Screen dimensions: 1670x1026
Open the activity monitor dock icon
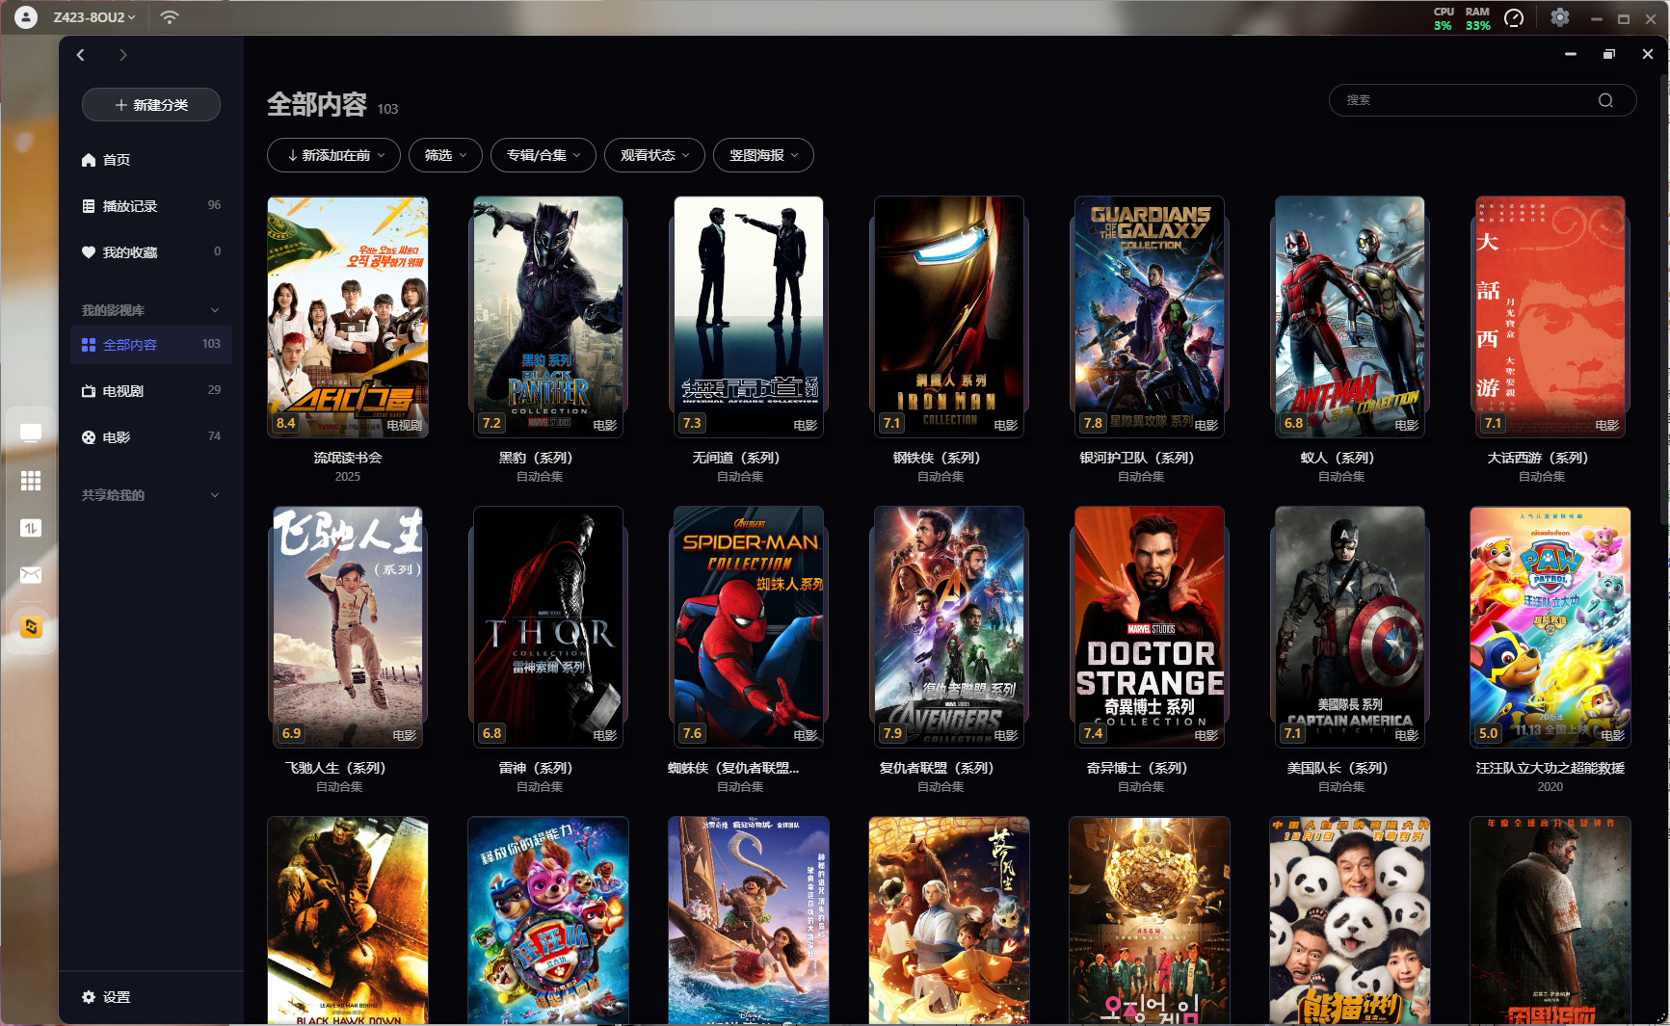click(31, 528)
